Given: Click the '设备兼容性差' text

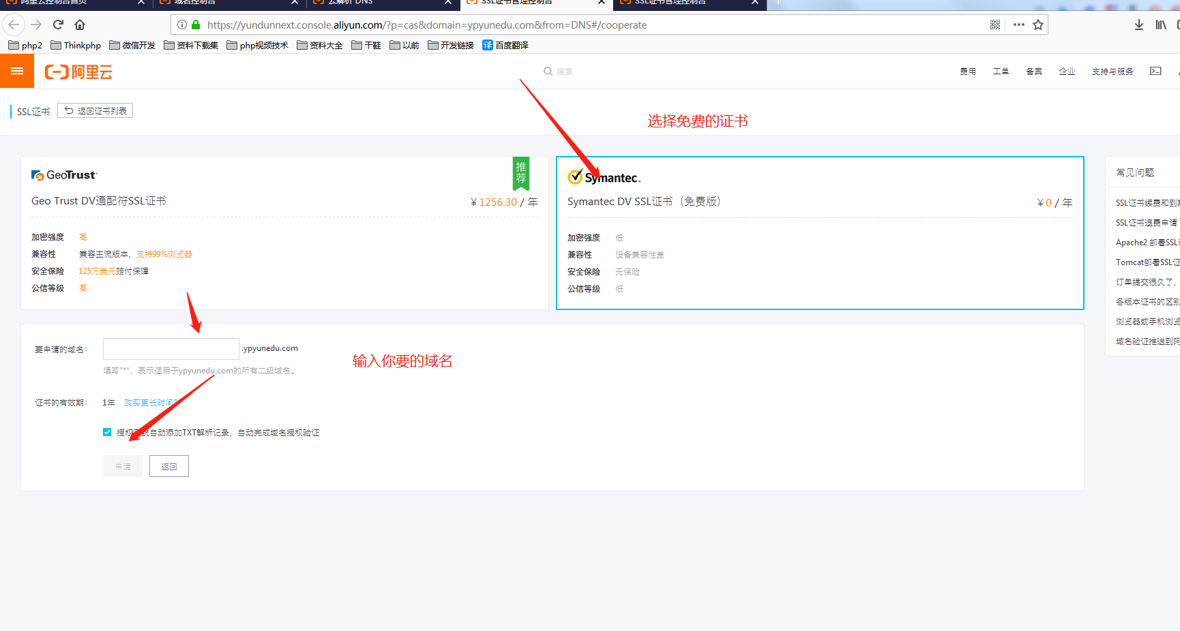Looking at the screenshot, I should [x=640, y=255].
